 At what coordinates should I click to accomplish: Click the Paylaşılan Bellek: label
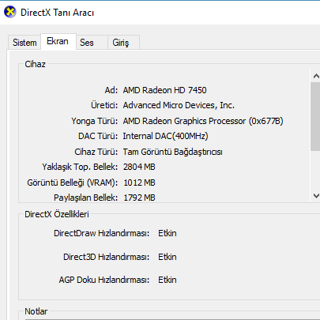pyautogui.click(x=85, y=198)
